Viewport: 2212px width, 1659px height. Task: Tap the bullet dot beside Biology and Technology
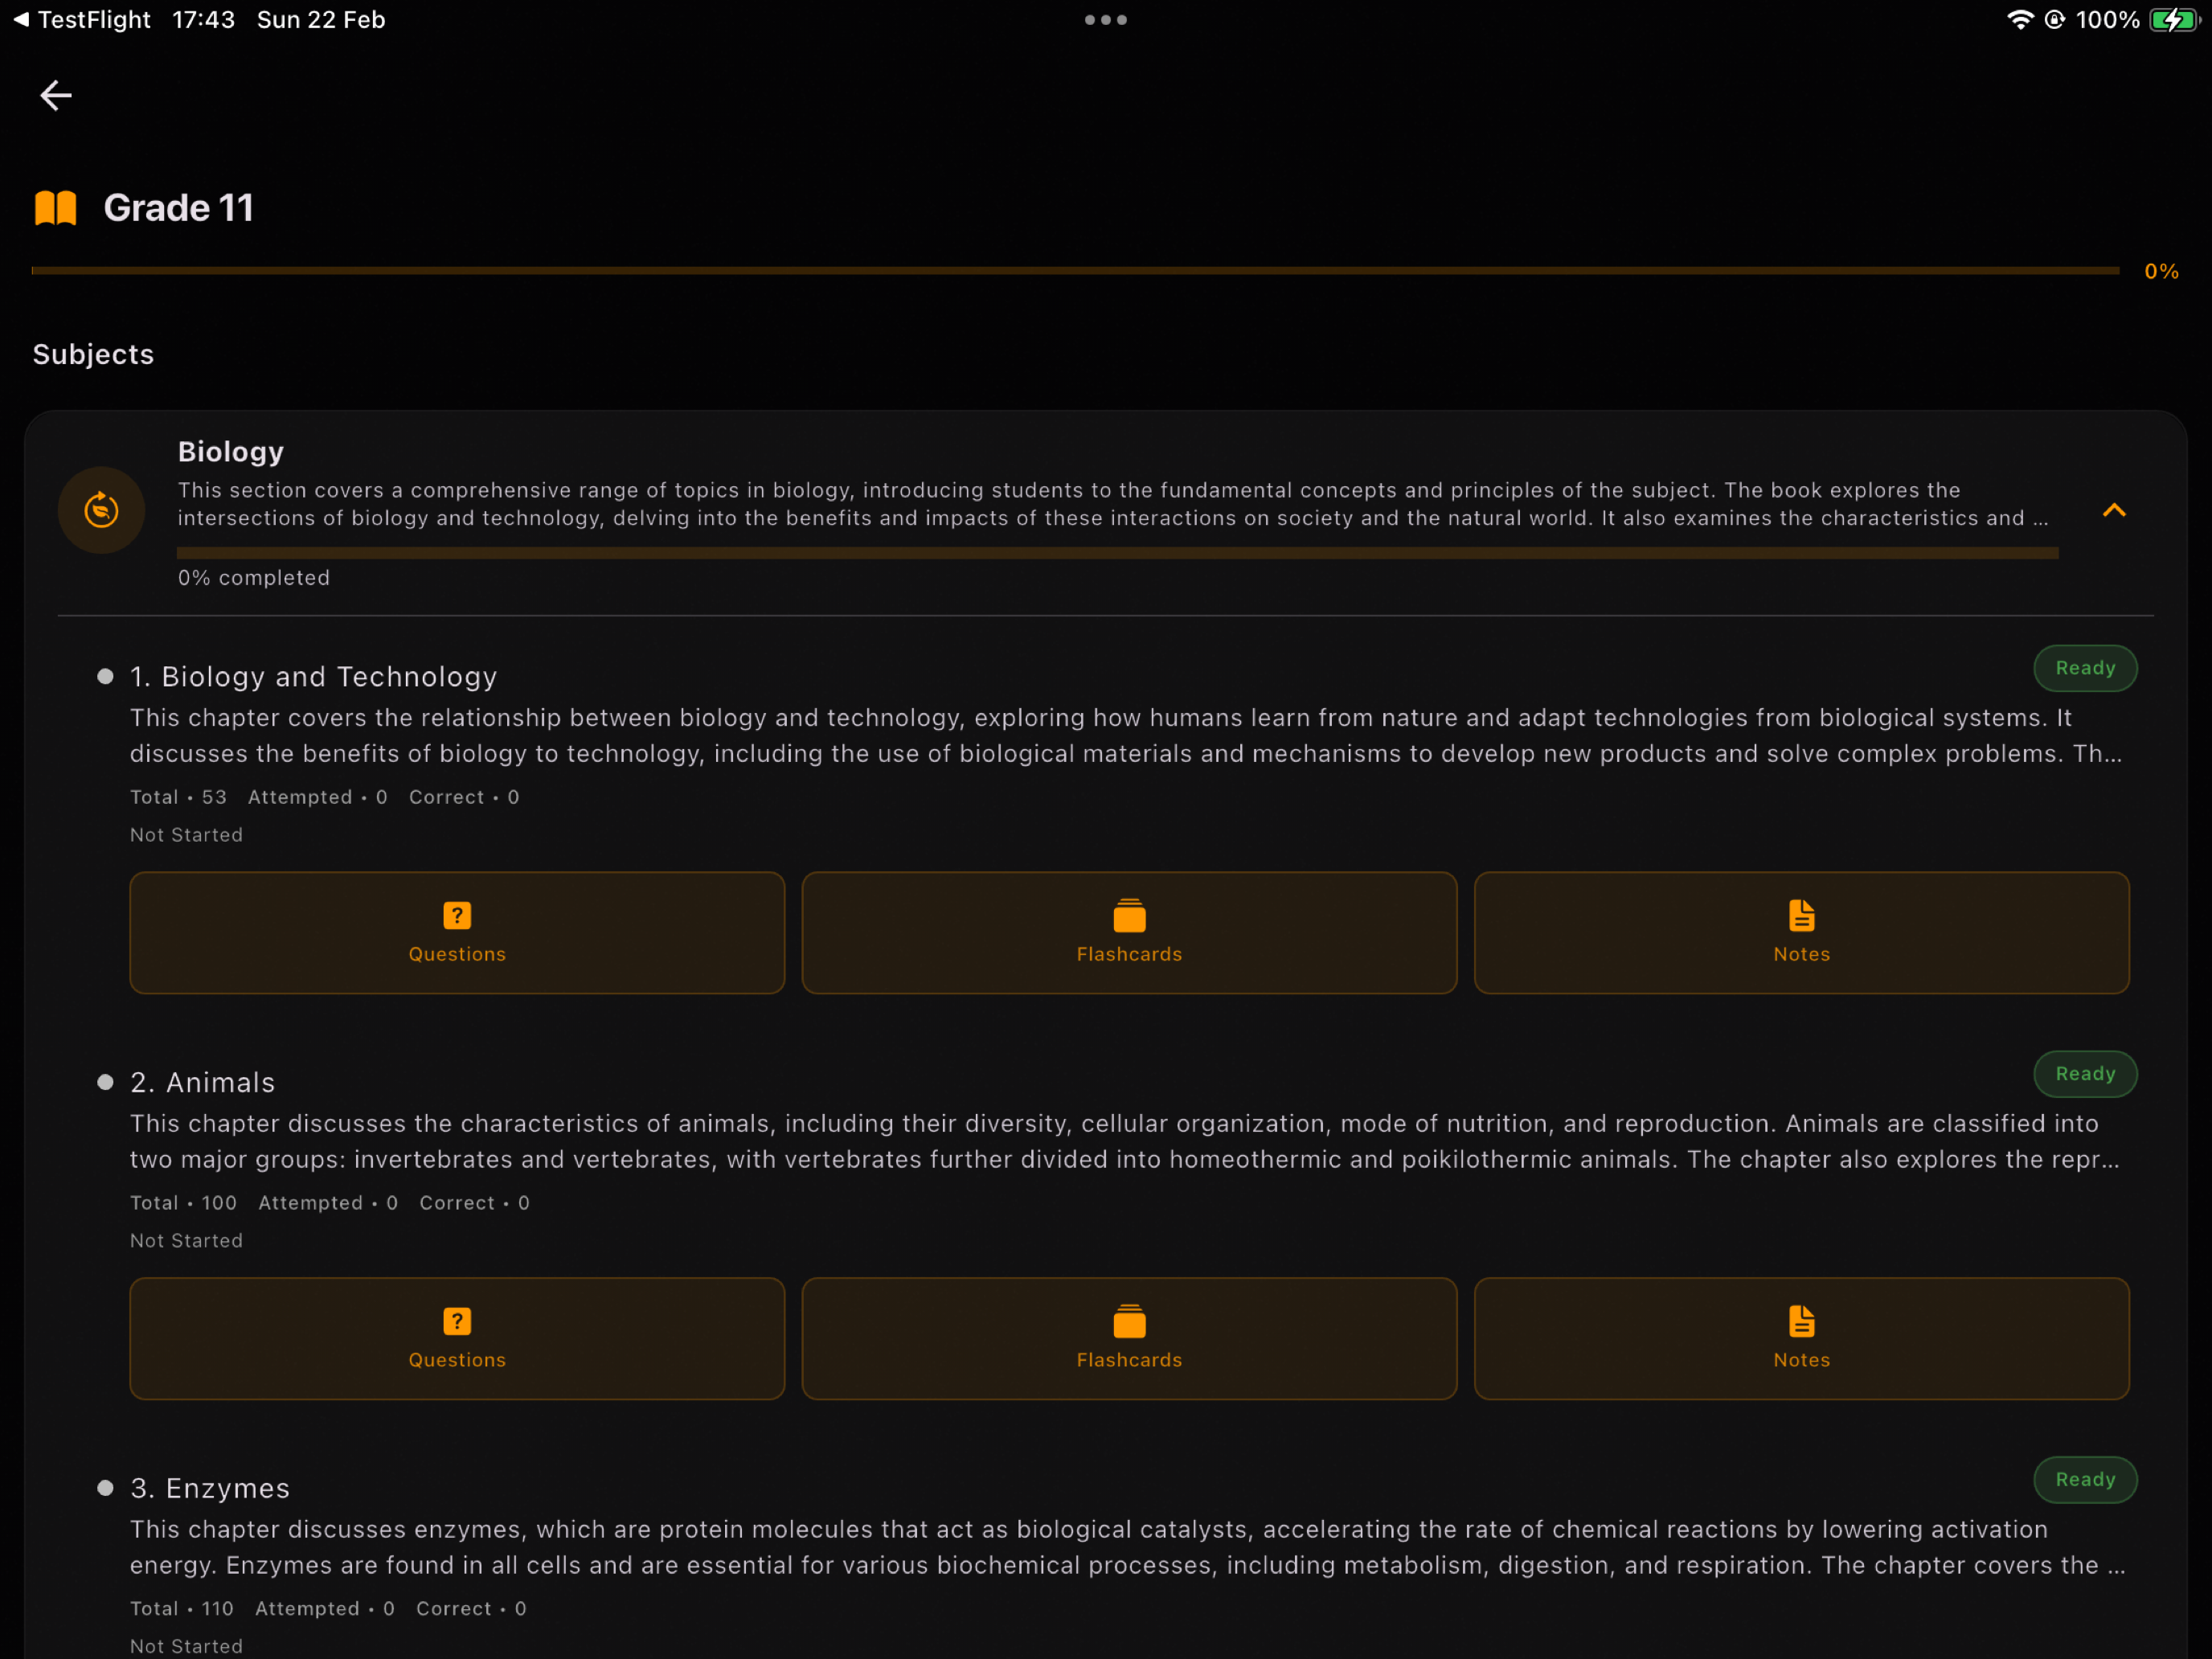pos(105,676)
